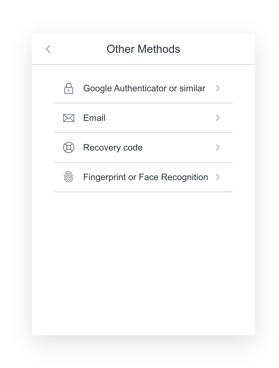Select "Google Authenticator or similar" method
Screen dimensions: 279x368
[x=144, y=89]
